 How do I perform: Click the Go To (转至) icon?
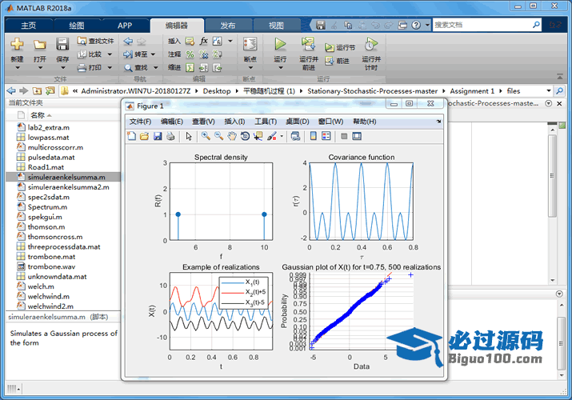tap(128, 54)
